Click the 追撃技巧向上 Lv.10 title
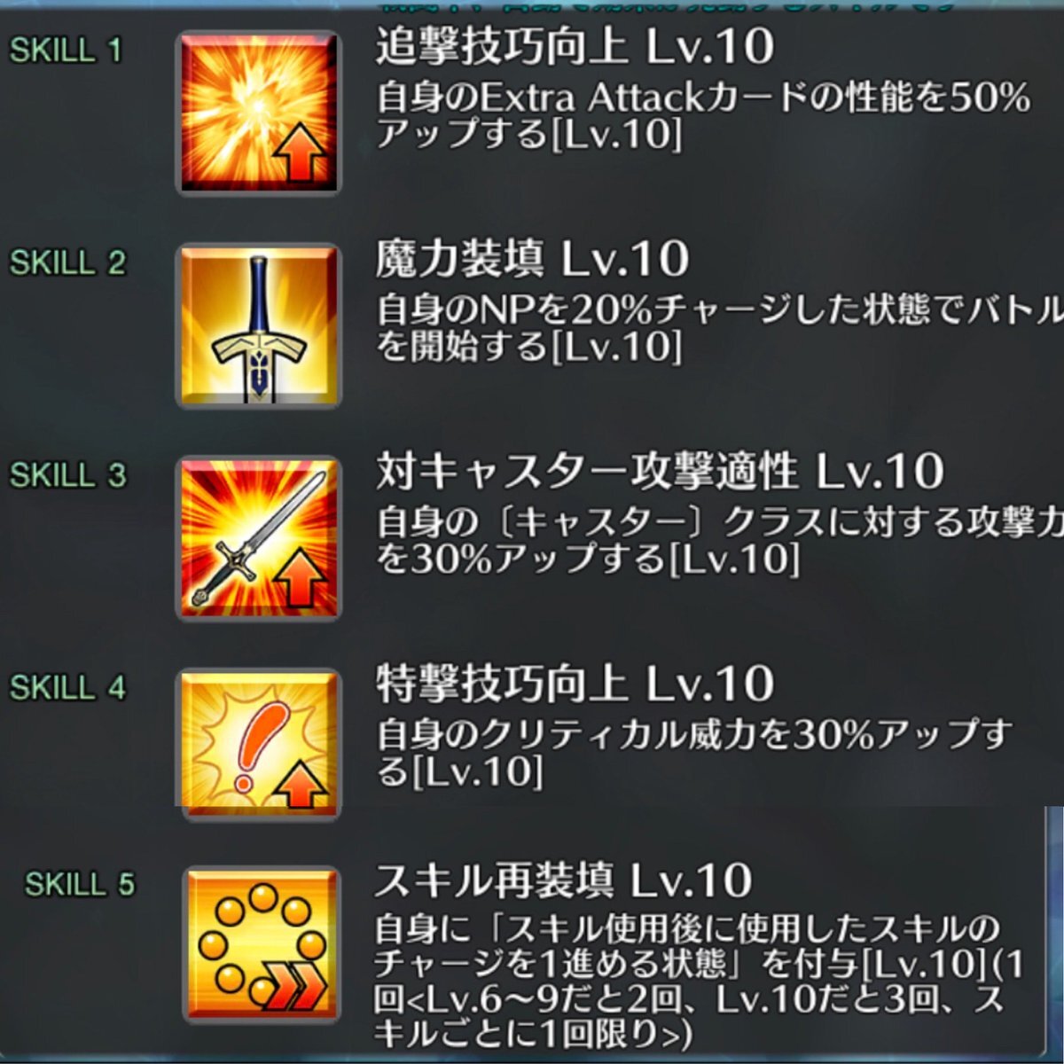 tap(575, 47)
